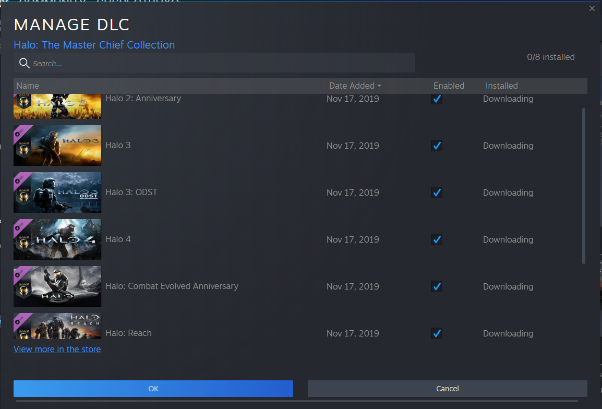Disable the Halo 3 DLC checkbox
This screenshot has width=602, height=409.
437,146
